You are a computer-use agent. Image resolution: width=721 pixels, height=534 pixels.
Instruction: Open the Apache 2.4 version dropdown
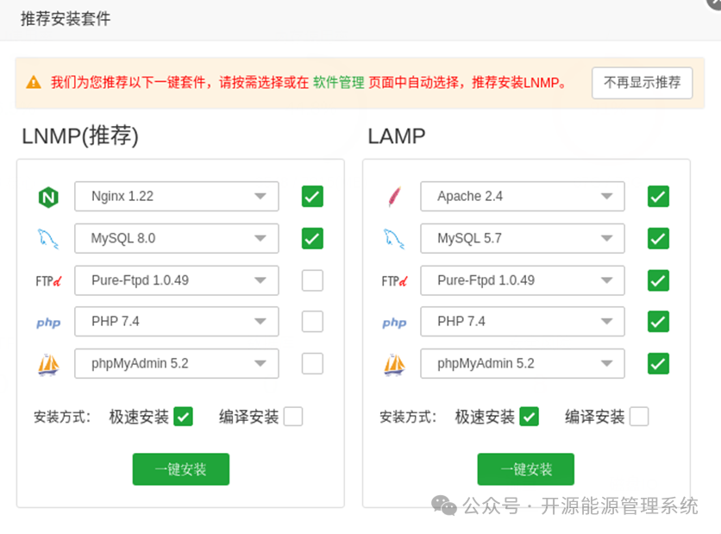point(523,197)
